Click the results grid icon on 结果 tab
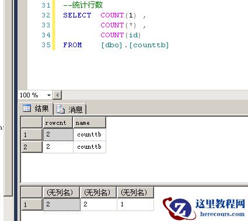 tap(27, 108)
